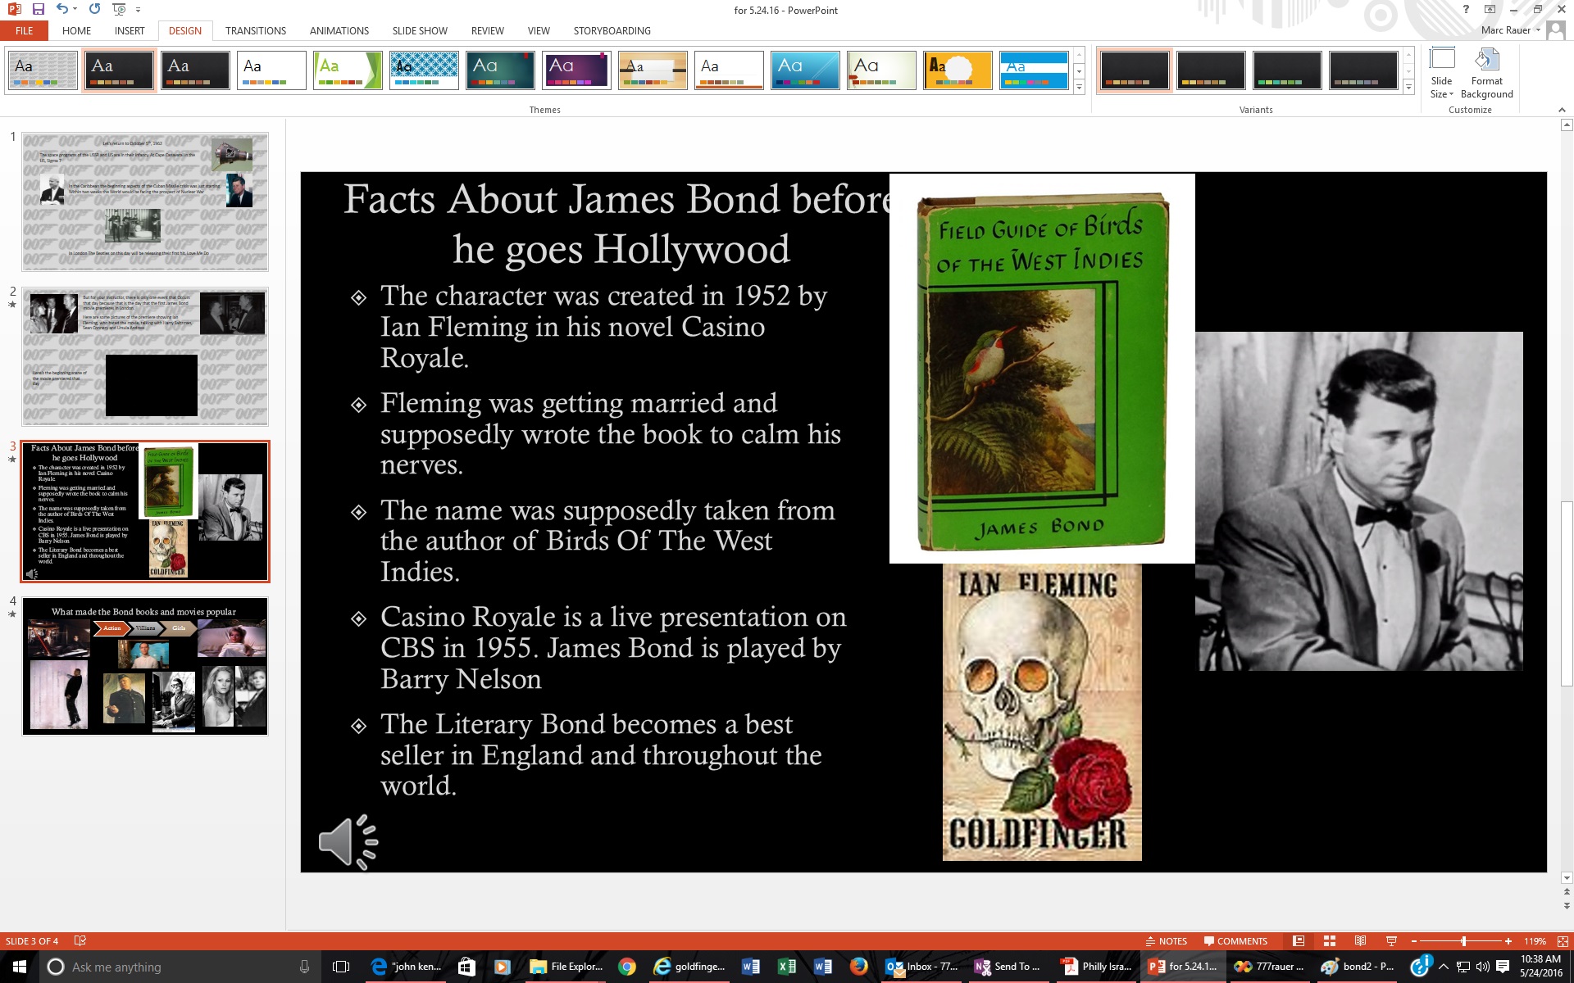Switch to Slide Sorter view
Viewport: 1574px width, 983px height.
(1330, 941)
